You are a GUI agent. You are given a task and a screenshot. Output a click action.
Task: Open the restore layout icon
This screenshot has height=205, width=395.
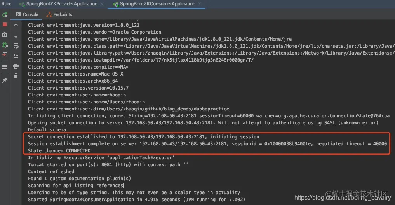(5, 67)
